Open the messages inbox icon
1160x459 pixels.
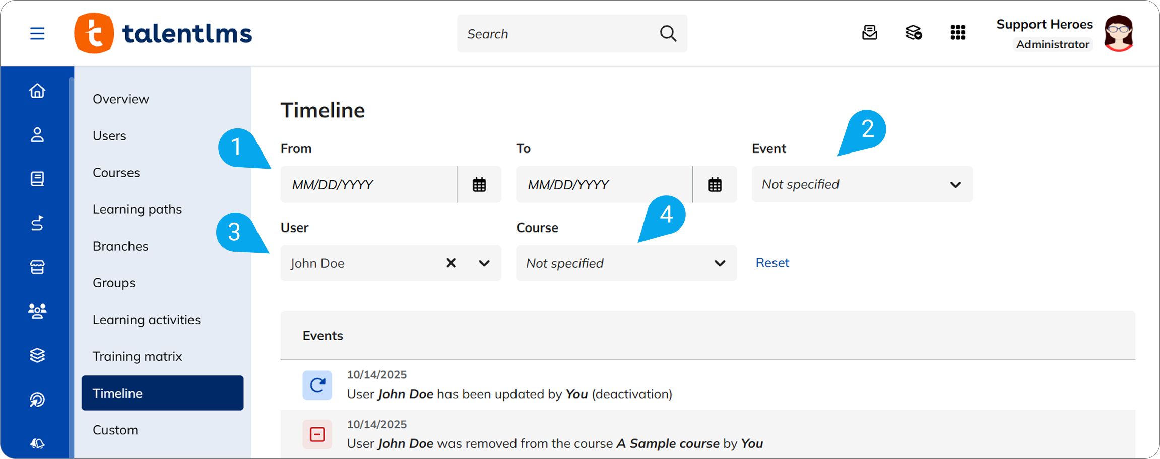(x=870, y=33)
